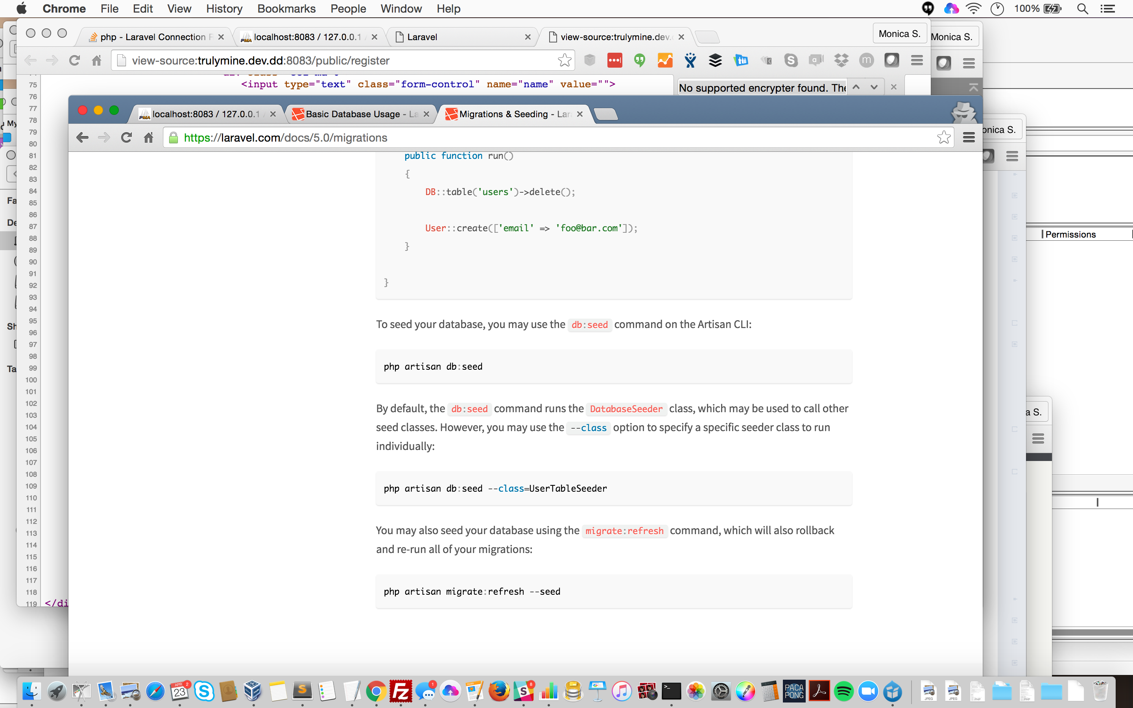Viewport: 1133px width, 708px height.
Task: Jump to the next find result
Action: pos(874,87)
